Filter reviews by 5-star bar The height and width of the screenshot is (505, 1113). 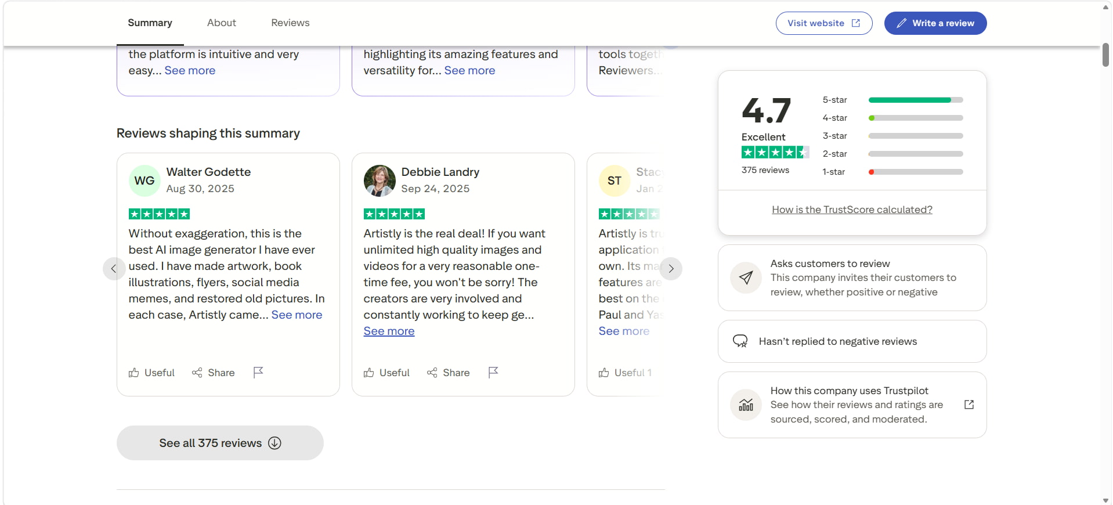coord(916,100)
